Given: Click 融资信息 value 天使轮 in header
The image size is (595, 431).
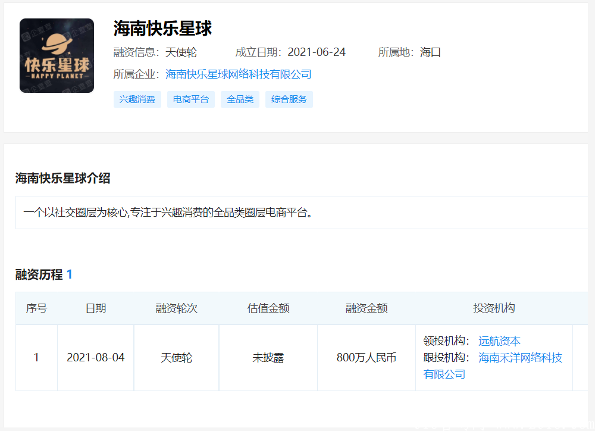Looking at the screenshot, I should [x=181, y=52].
